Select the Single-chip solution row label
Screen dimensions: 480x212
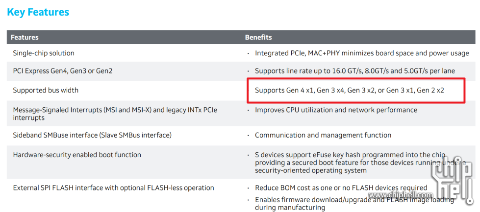tap(44, 53)
